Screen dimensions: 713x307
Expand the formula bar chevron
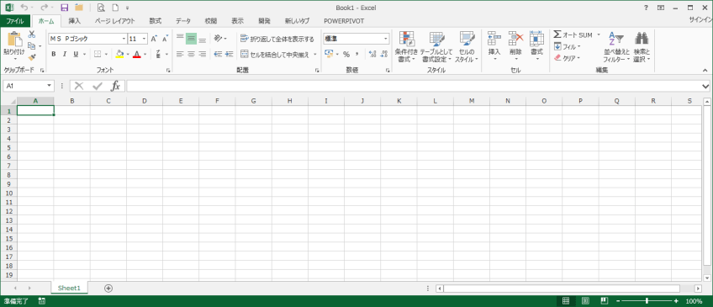point(705,86)
